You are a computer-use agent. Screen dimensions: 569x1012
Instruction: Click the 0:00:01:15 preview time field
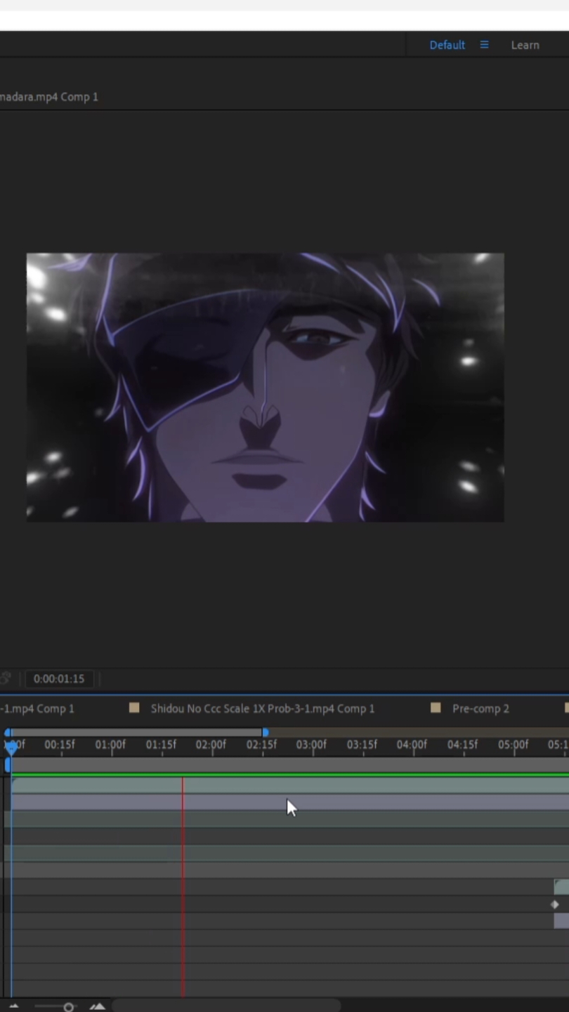click(59, 679)
